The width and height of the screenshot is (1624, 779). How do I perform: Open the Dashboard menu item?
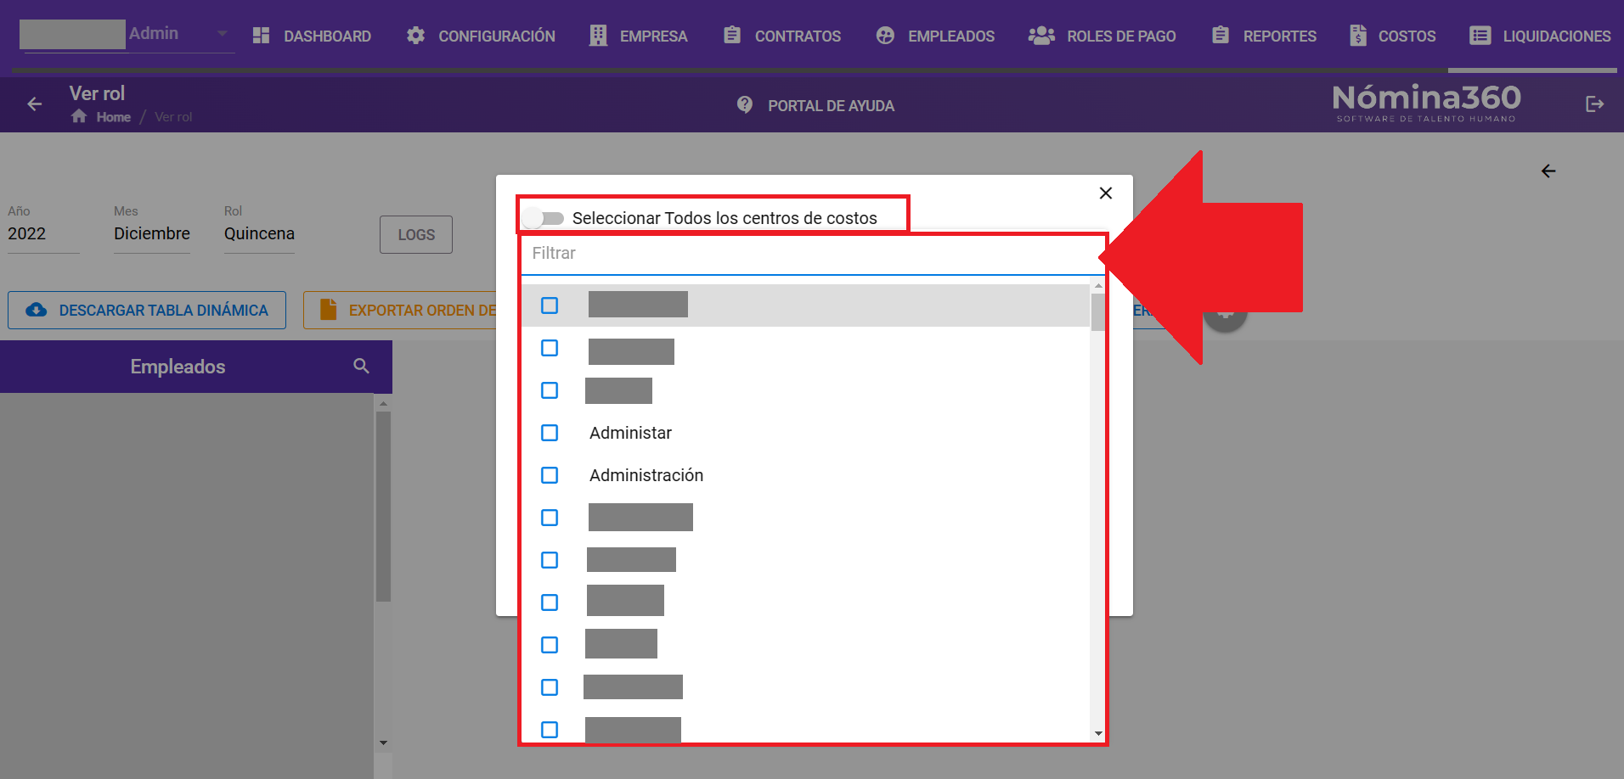pos(312,36)
